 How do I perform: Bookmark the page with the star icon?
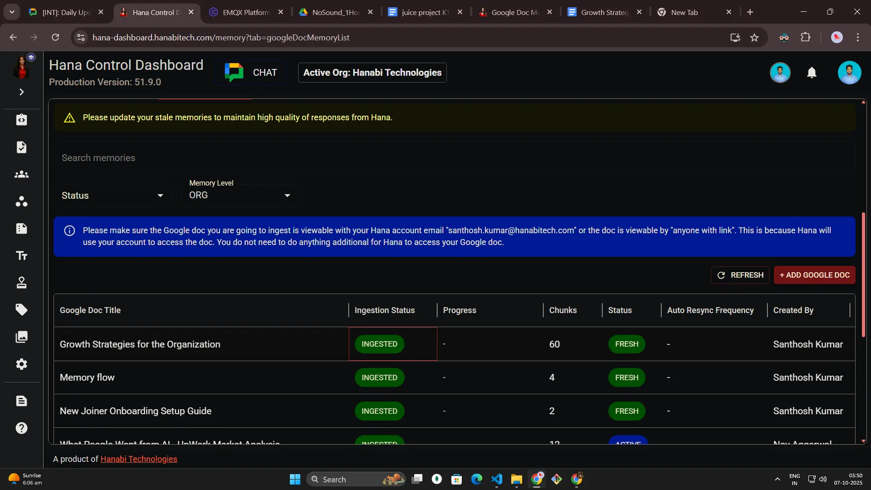[x=754, y=38]
